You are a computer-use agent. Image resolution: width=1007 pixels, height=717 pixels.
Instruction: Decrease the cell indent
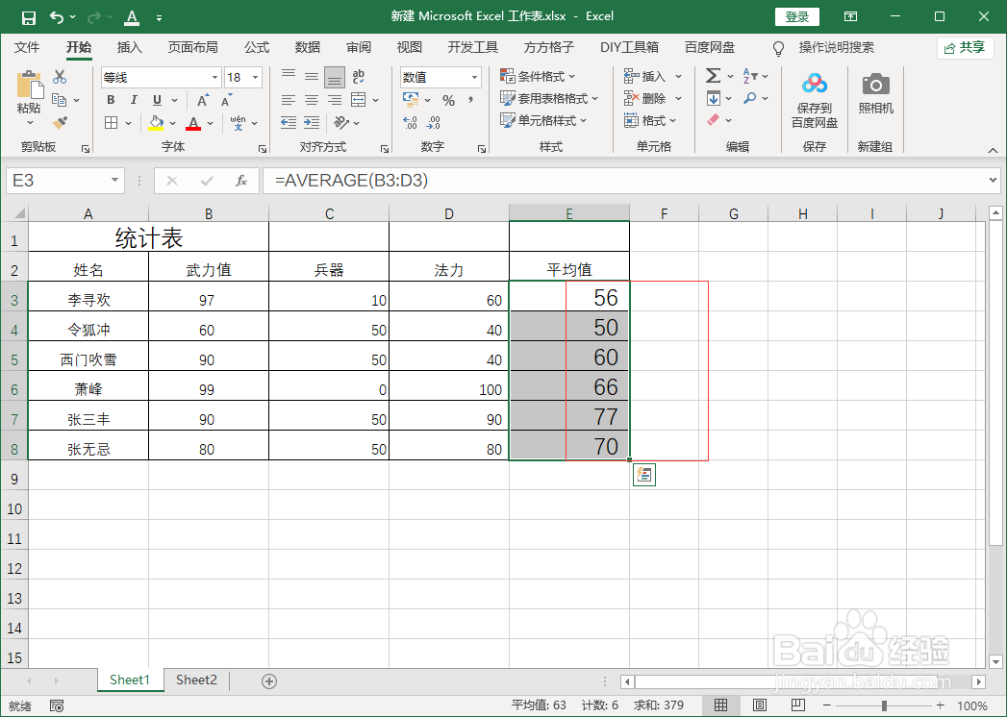coord(289,122)
